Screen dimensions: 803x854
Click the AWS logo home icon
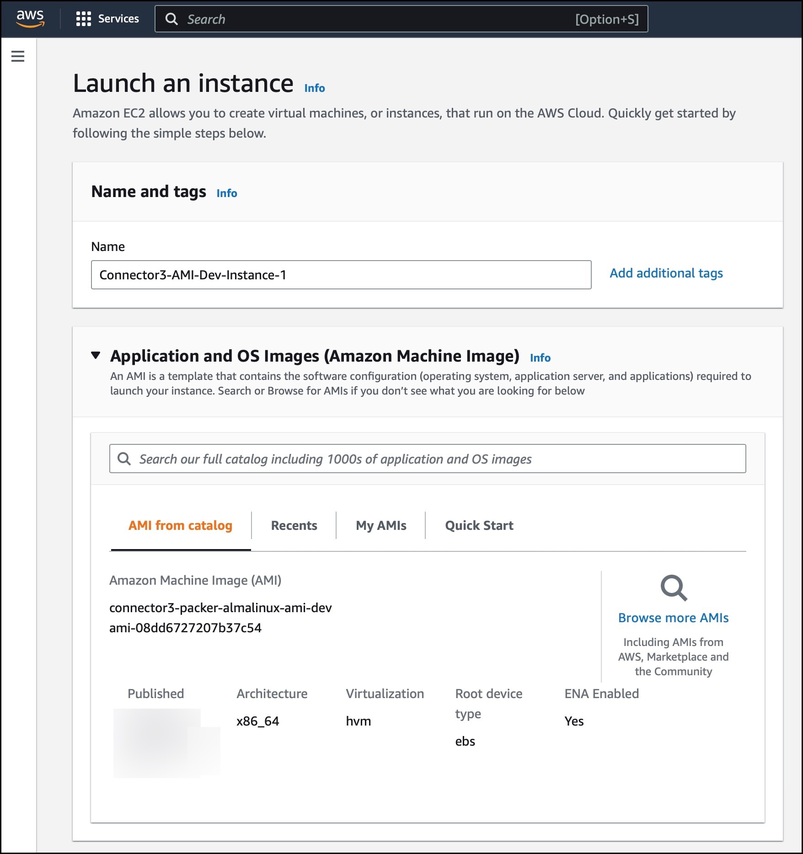pos(30,18)
